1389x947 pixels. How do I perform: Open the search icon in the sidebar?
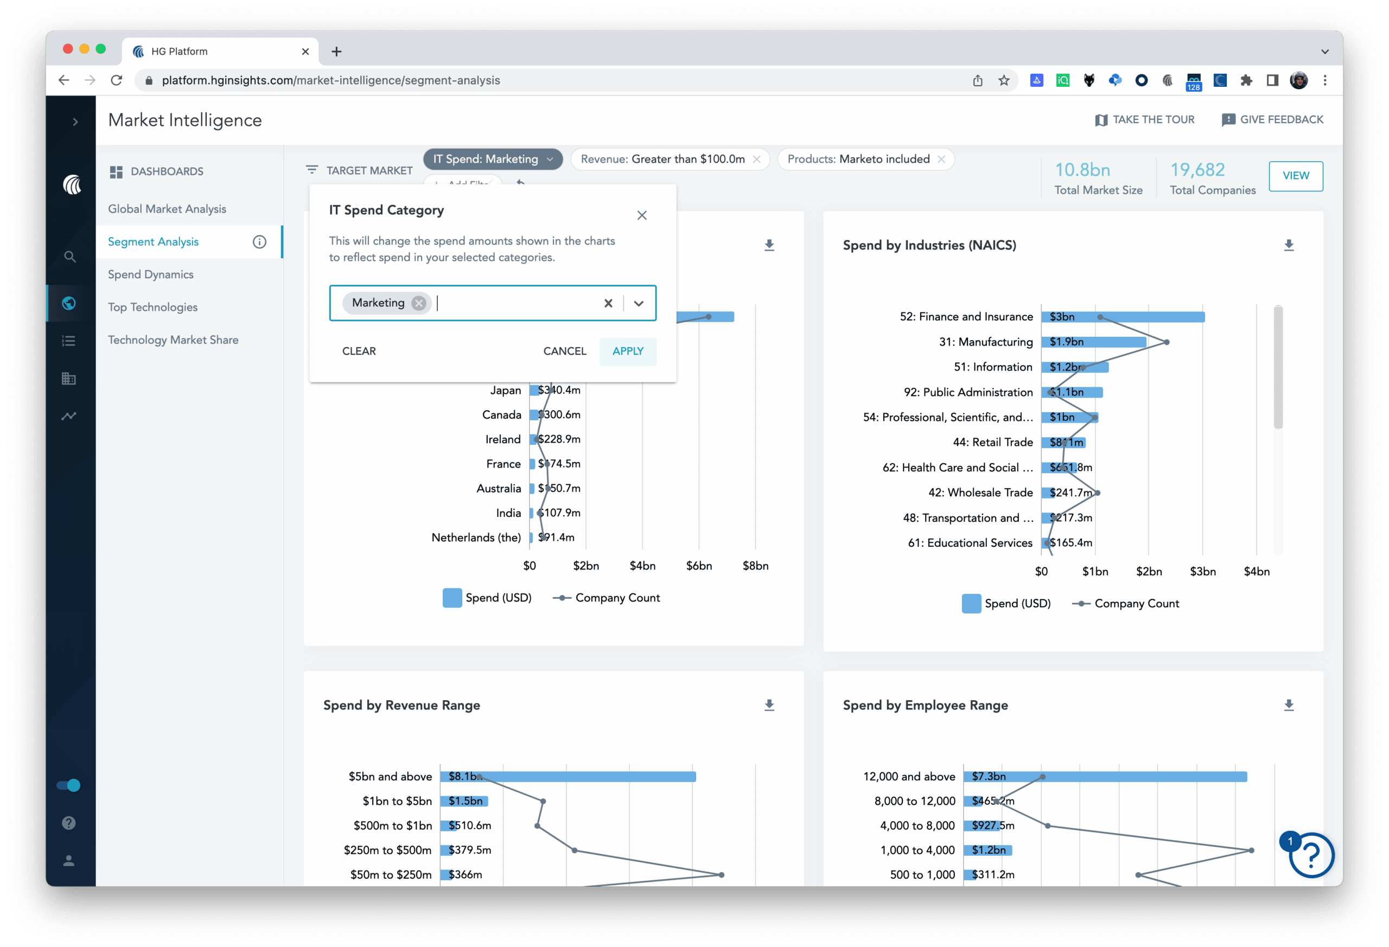tap(69, 257)
